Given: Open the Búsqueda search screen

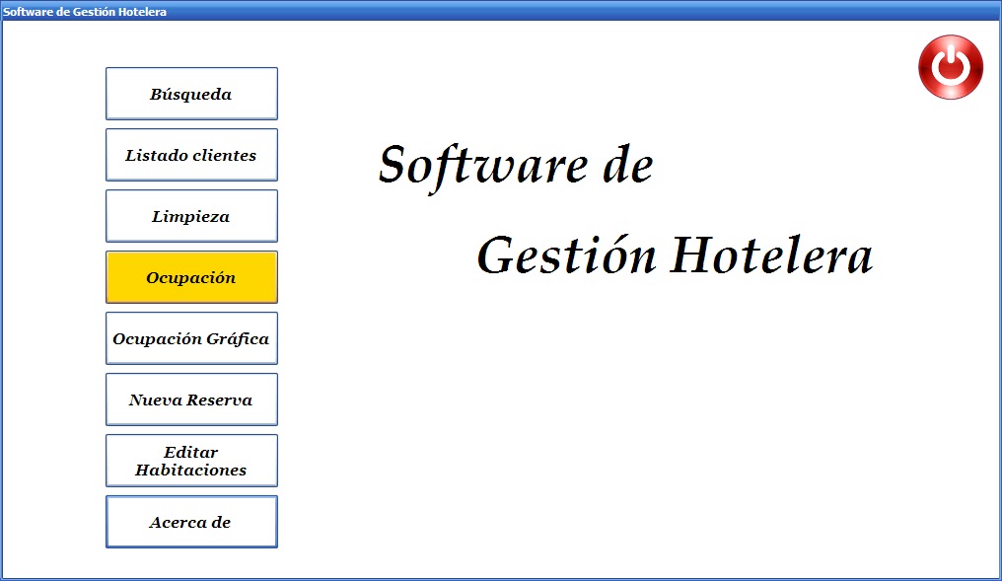Looking at the screenshot, I should [x=191, y=94].
